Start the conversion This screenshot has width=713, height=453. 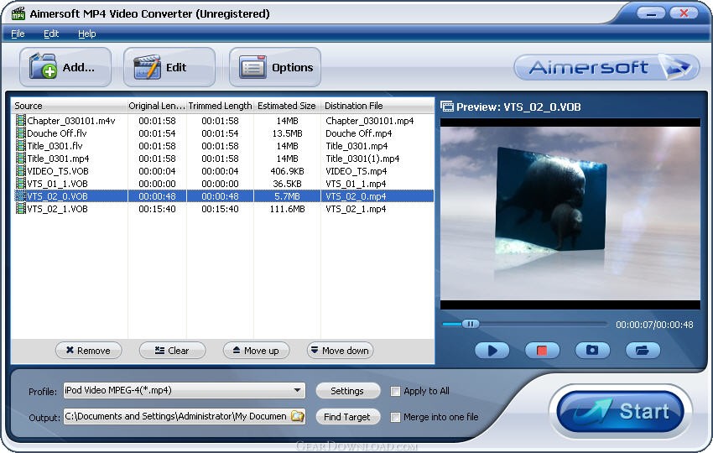pos(620,412)
